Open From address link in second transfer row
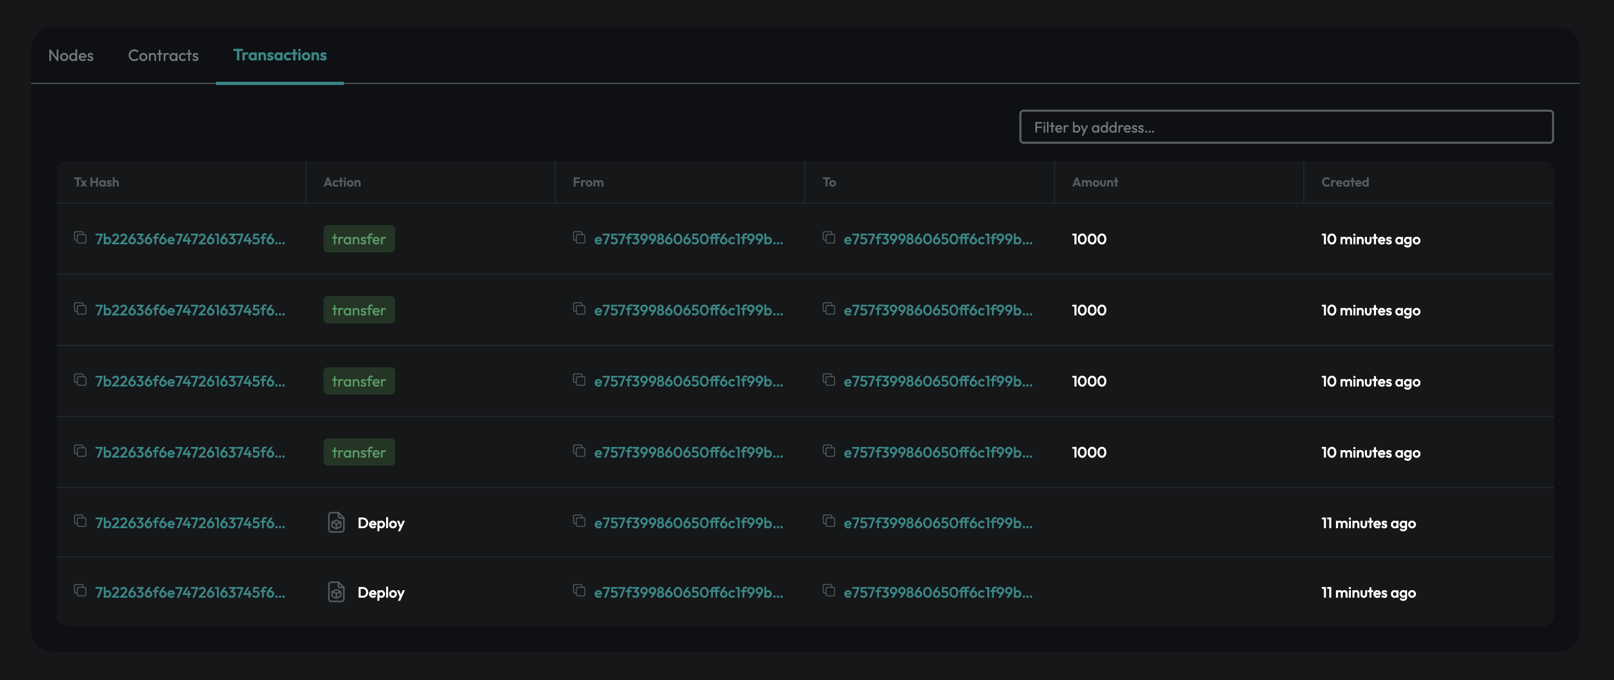1614x680 pixels. (689, 311)
